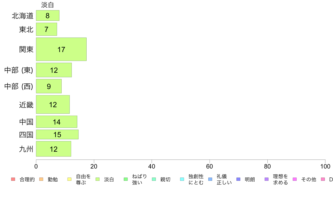The height and width of the screenshot is (206, 333).
Task: Click the 関東 bar showing 17
Action: click(61, 49)
